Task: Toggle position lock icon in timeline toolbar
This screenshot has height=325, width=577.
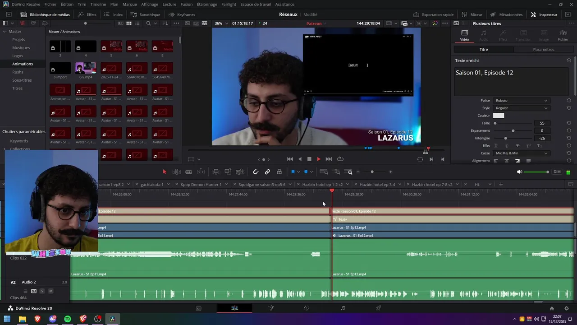Action: point(279,172)
